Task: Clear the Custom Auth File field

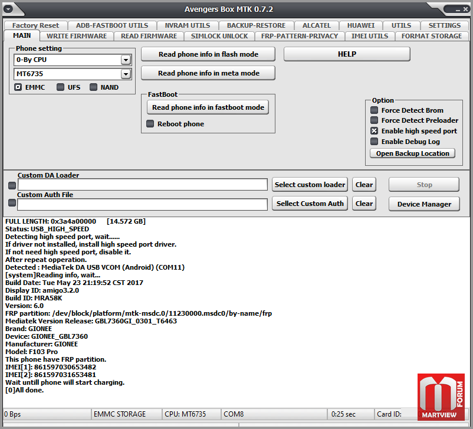Action: tap(364, 204)
